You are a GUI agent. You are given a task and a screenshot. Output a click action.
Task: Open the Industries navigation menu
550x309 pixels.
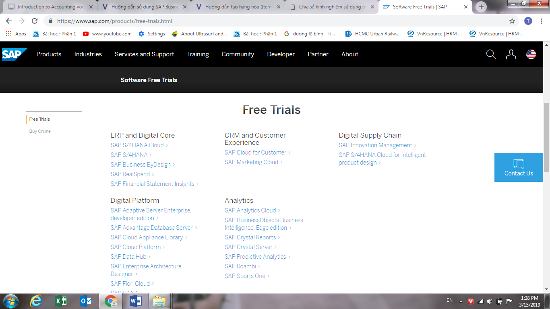click(88, 54)
